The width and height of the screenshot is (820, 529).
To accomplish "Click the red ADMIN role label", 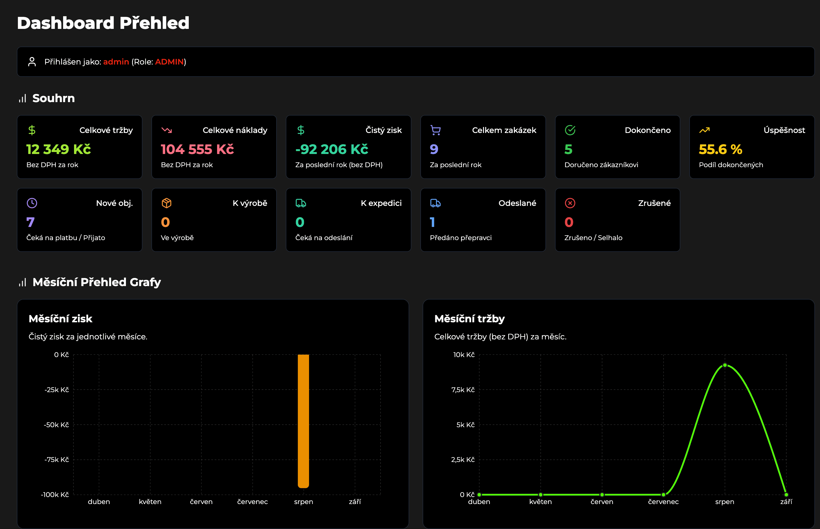I will pos(169,62).
